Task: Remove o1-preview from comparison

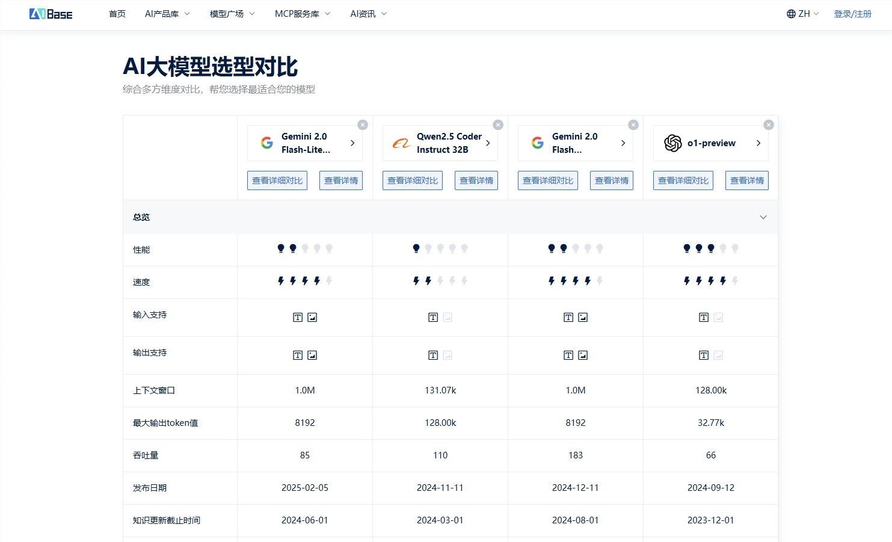Action: coord(769,125)
